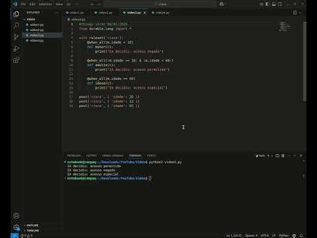Collapse the VIDEO folder in Explorer
Image resolution: width=317 pixels, height=238 pixels.
(x=42, y=19)
